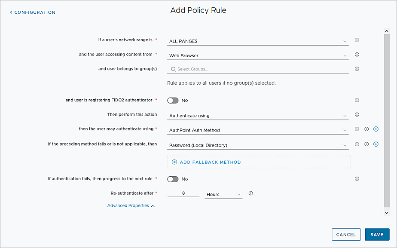Click the search icon in Select Groups field

coord(173,69)
